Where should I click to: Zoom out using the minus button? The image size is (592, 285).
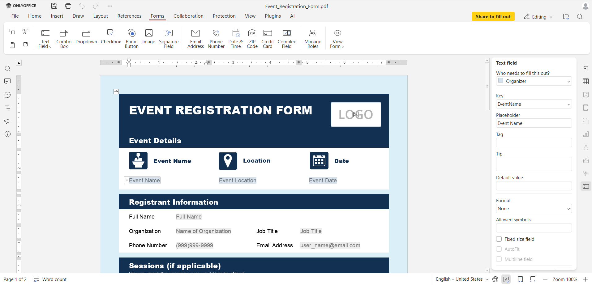tap(545, 279)
